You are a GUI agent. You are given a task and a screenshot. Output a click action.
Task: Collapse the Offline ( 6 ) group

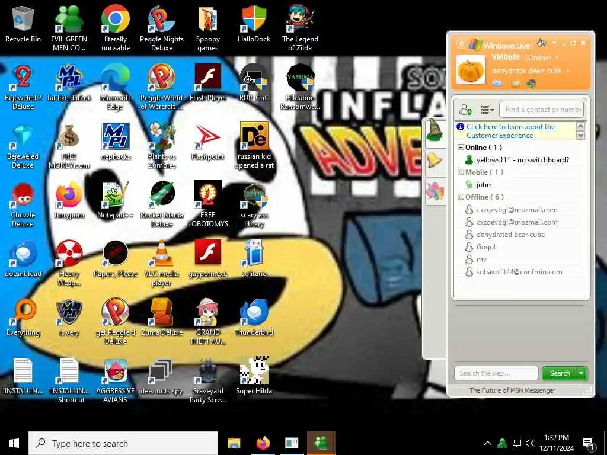pyautogui.click(x=461, y=197)
